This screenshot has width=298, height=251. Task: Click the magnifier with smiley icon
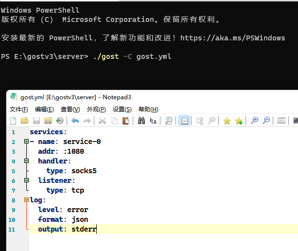click(x=211, y=121)
